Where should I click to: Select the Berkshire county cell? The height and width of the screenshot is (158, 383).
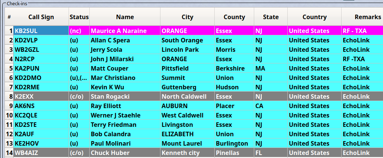click(234, 68)
